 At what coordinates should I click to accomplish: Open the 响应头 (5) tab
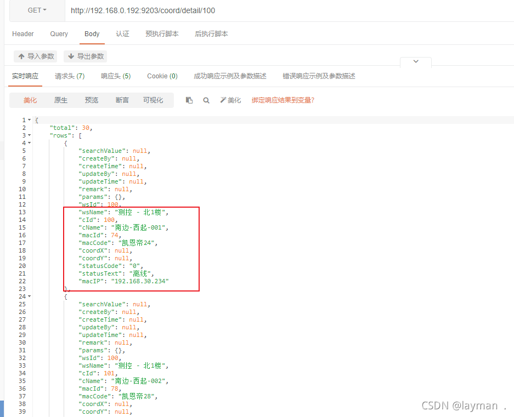116,76
